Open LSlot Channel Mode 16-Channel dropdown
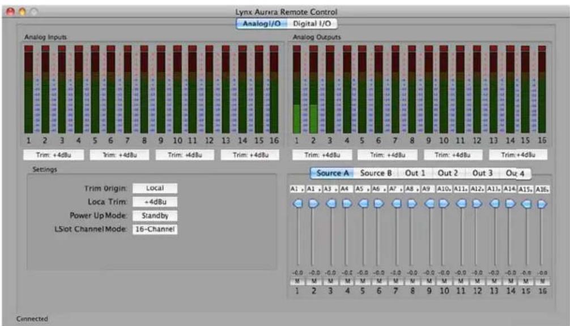The width and height of the screenshot is (570, 326). (x=155, y=229)
